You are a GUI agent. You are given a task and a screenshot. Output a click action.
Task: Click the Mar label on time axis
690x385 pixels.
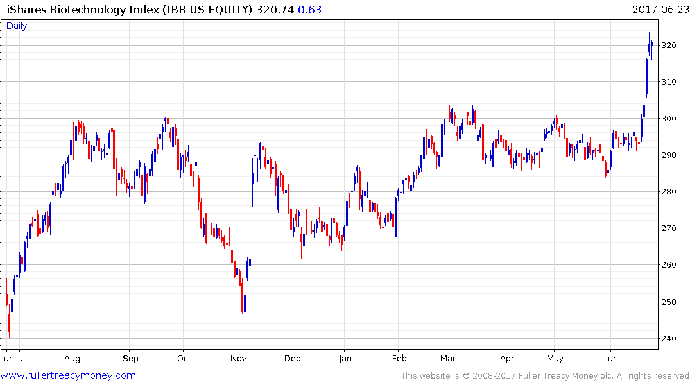448,359
